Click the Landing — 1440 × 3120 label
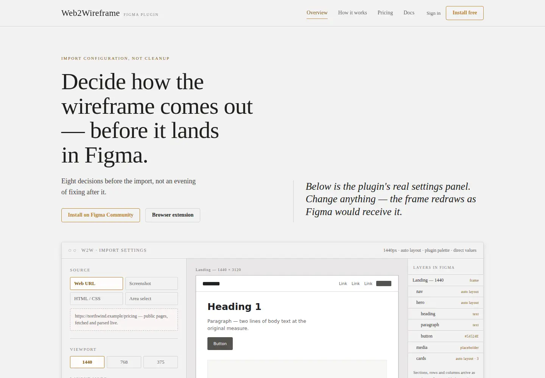The image size is (545, 378). coord(218,270)
